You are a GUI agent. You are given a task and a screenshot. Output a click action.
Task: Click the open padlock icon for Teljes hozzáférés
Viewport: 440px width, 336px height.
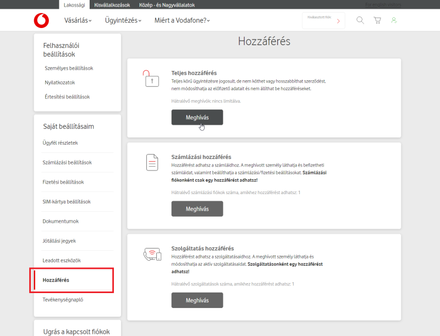click(x=151, y=79)
